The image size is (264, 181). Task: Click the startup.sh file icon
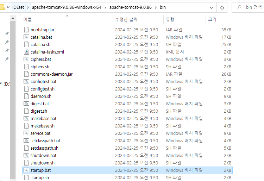coord(26,177)
